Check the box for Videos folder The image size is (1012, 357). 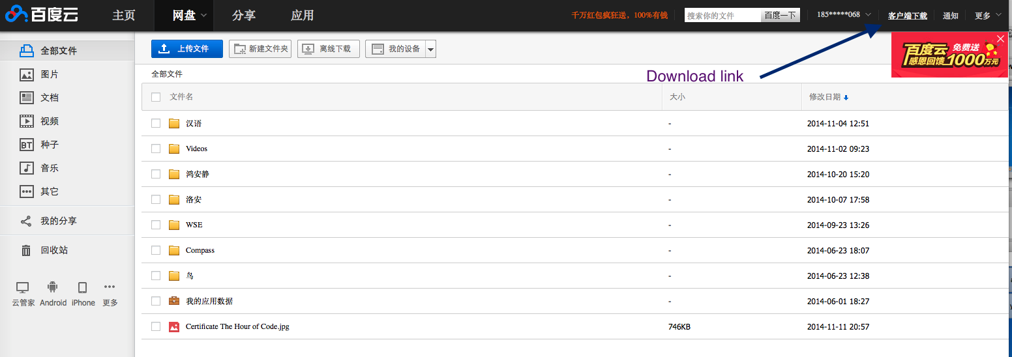click(x=156, y=149)
